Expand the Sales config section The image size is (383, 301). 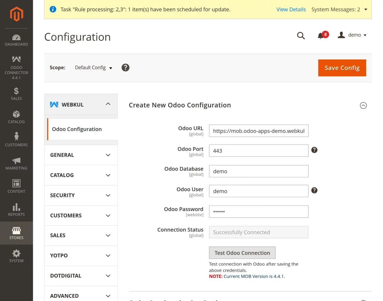[81, 235]
